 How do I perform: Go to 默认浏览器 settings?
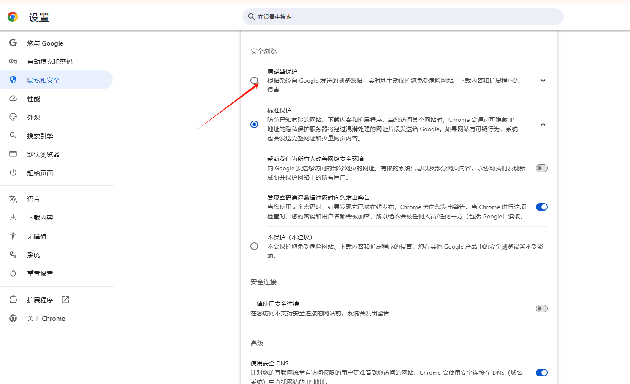coord(57,154)
